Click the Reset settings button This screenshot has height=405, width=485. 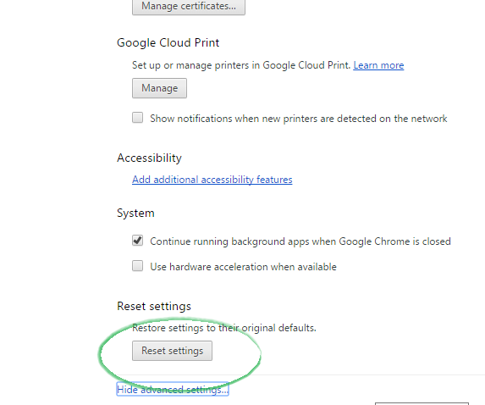coord(173,351)
